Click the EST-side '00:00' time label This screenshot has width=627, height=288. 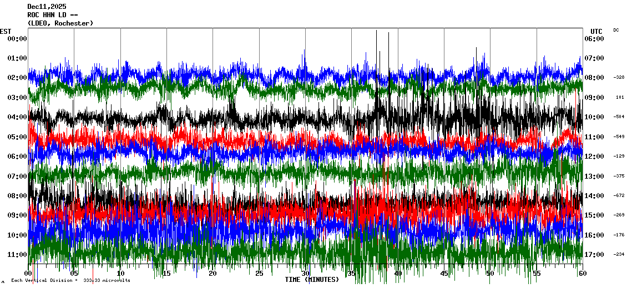point(17,38)
